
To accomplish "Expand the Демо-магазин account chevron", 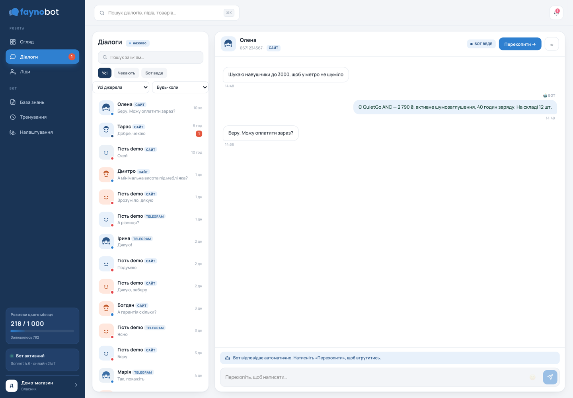I will (76, 385).
